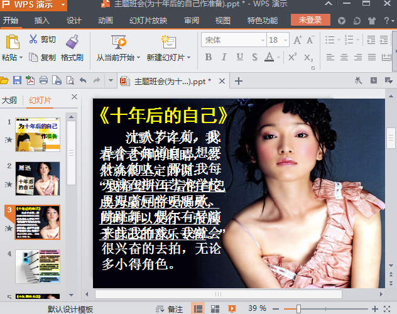Expand the Paste options dropdown
Viewport: 397px width, 314px height.
[21, 58]
